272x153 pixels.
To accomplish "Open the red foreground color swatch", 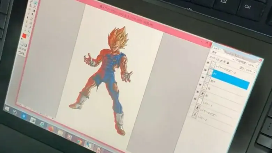I will [24, 36].
